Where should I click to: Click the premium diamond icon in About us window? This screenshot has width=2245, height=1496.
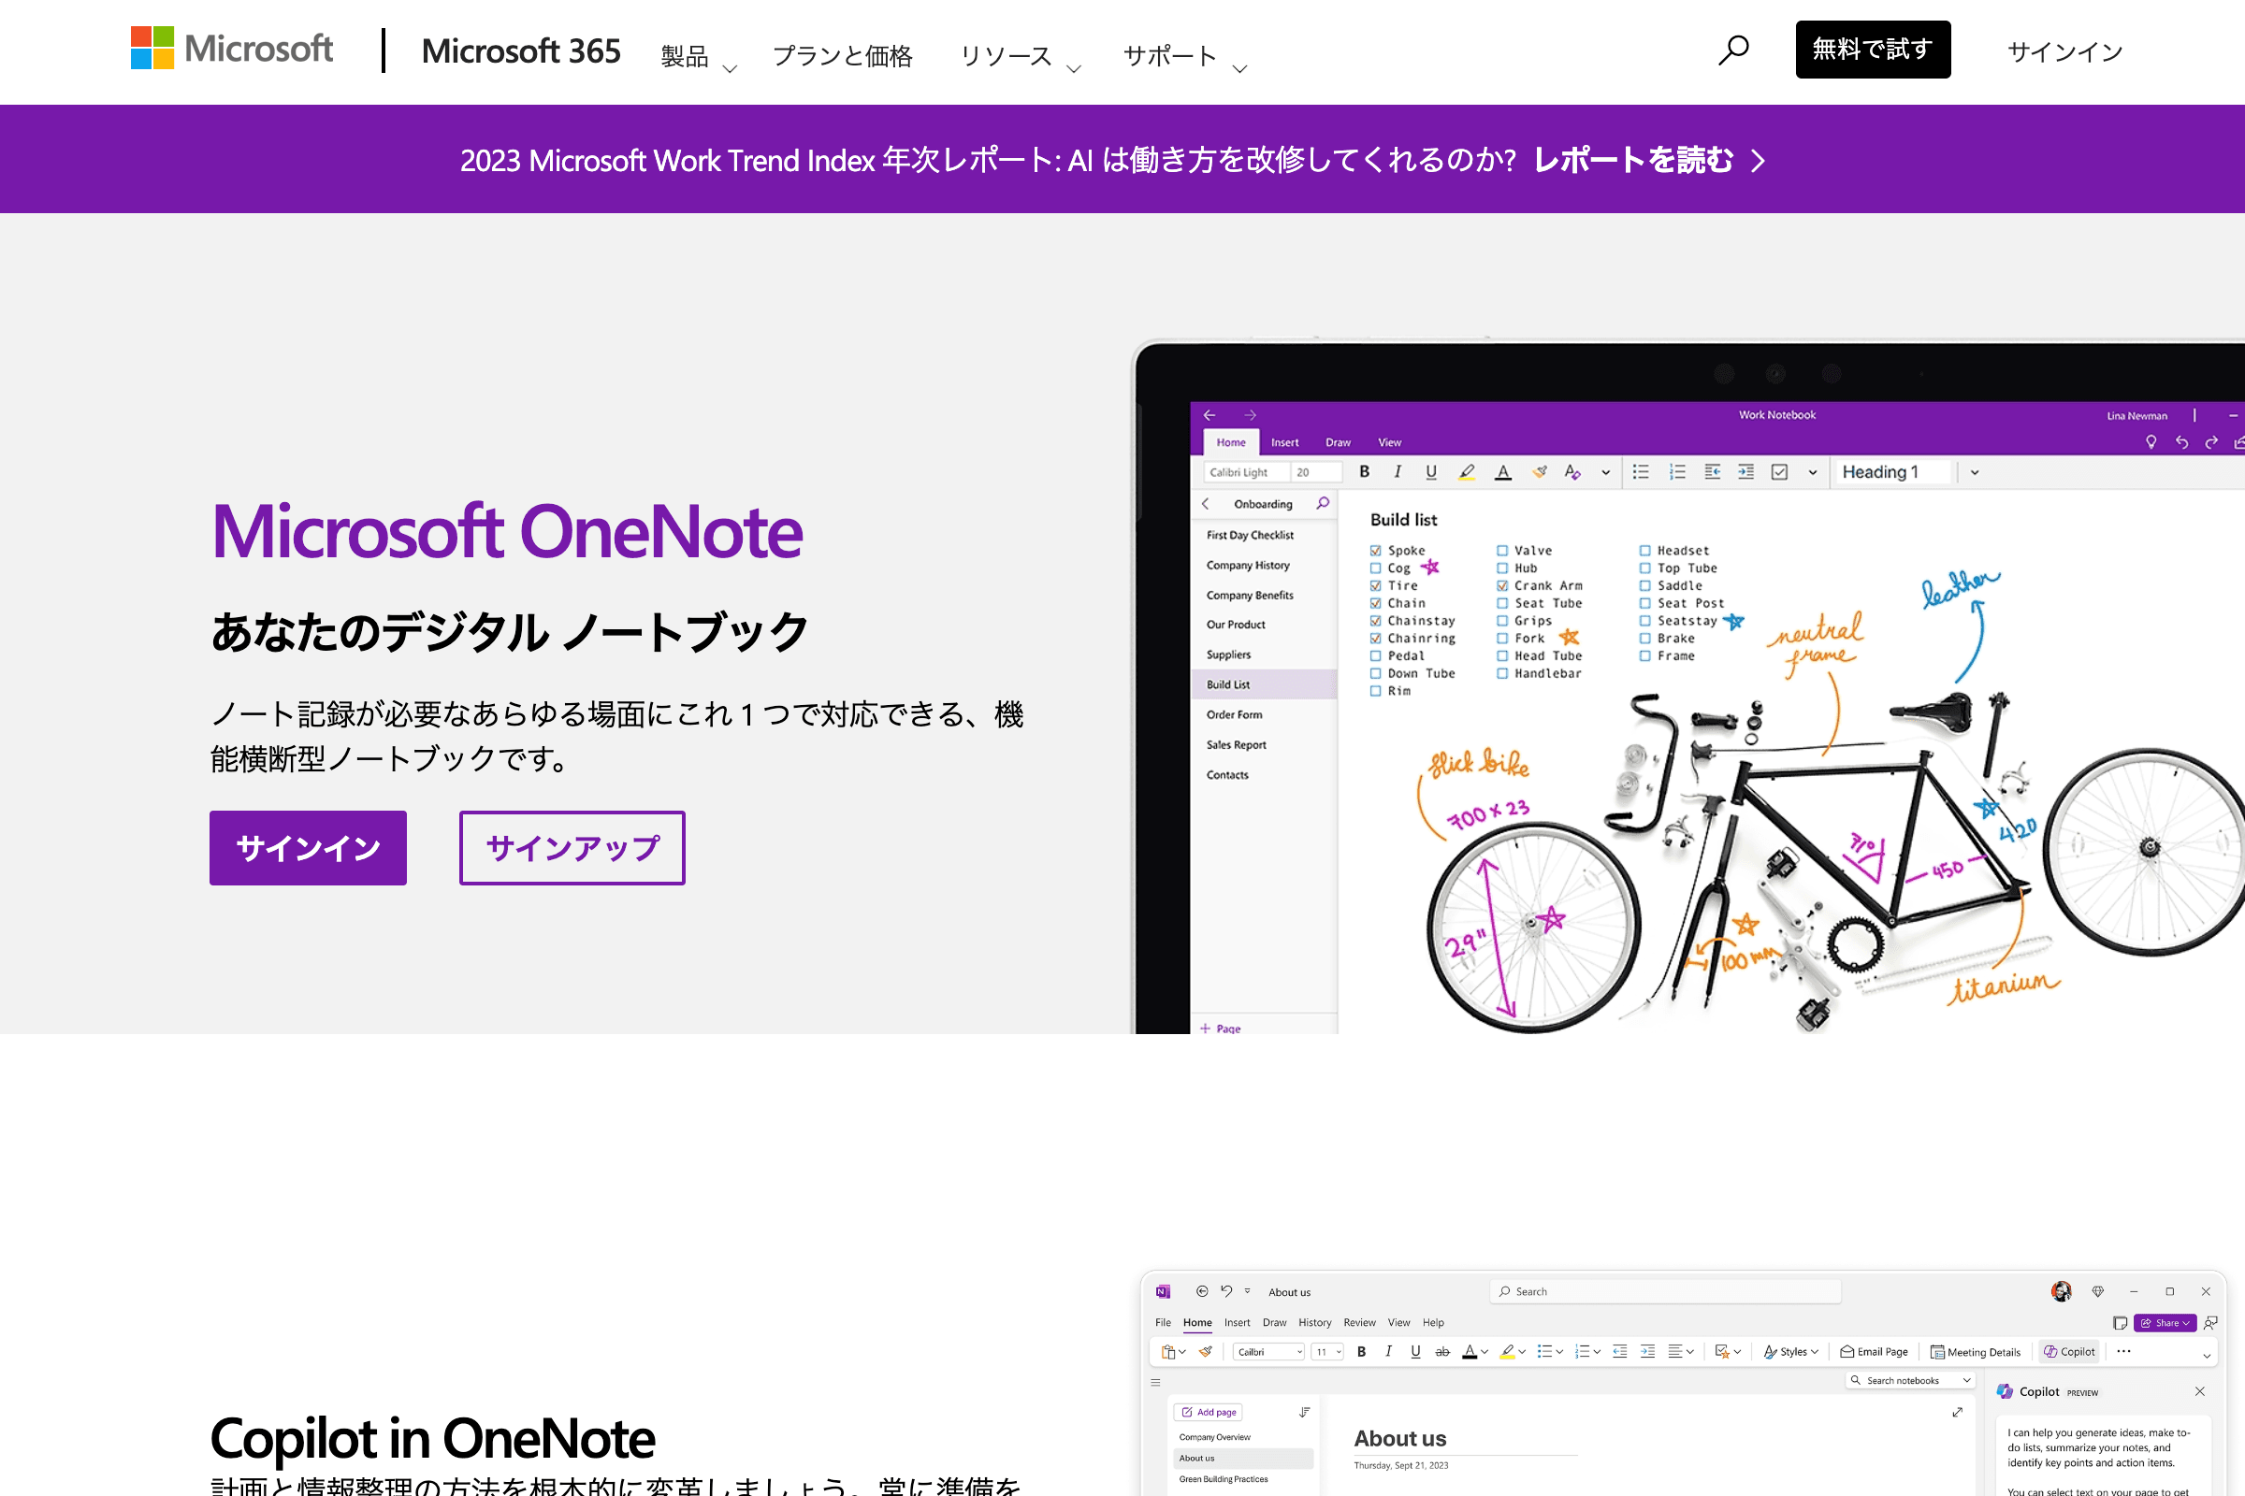(x=2098, y=1292)
